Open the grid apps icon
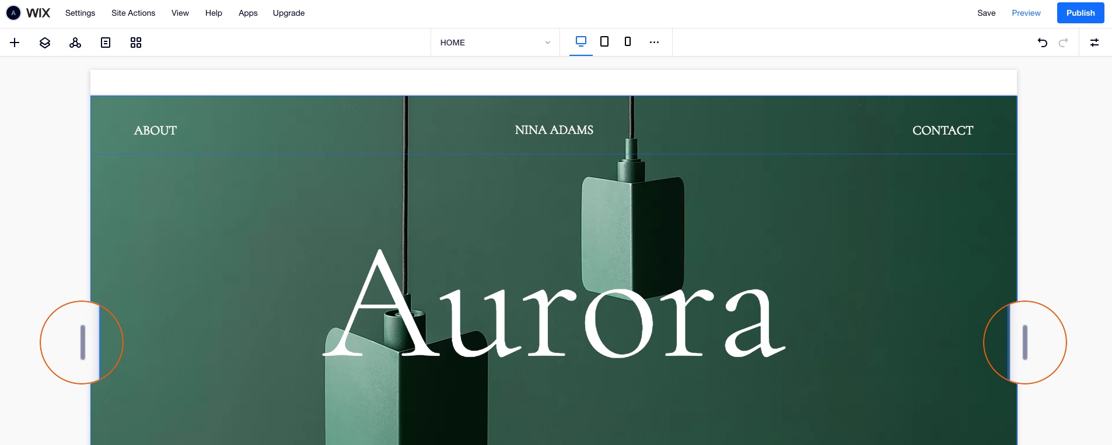The width and height of the screenshot is (1112, 445). 136,43
